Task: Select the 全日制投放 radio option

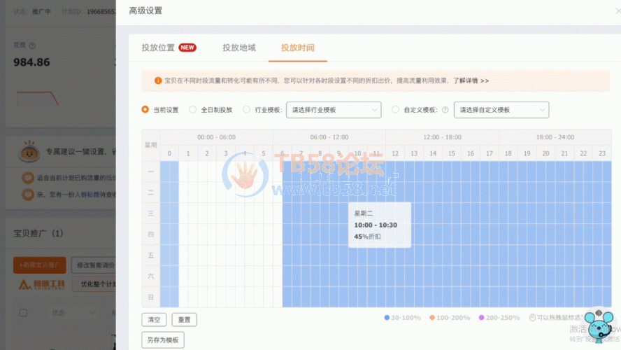Action: click(194, 110)
